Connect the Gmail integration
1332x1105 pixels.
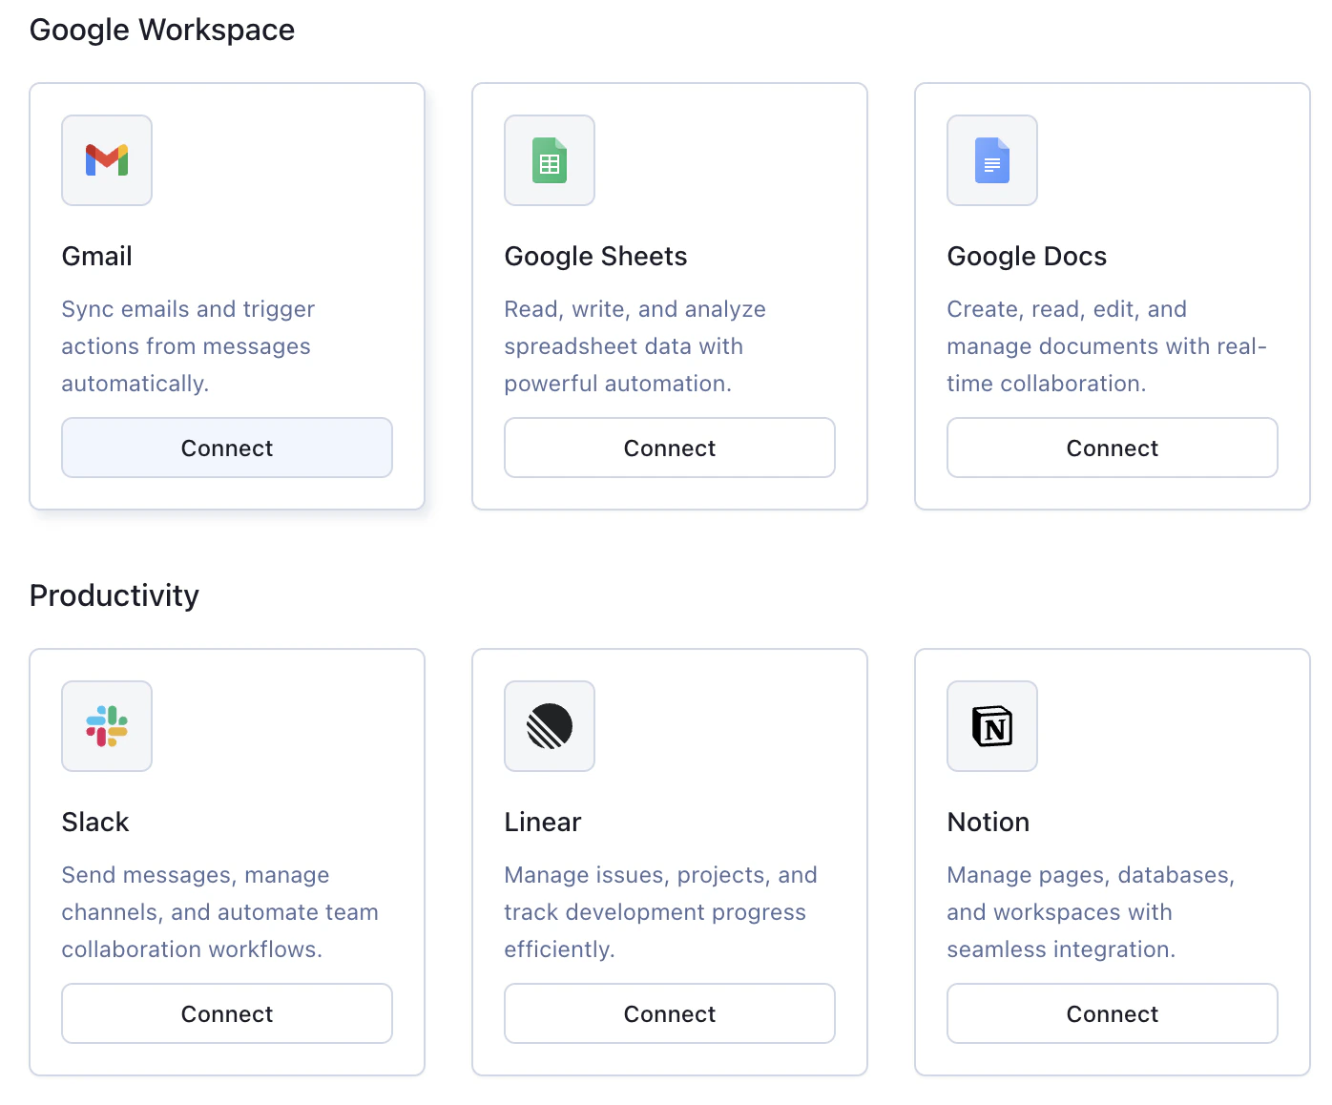(227, 448)
